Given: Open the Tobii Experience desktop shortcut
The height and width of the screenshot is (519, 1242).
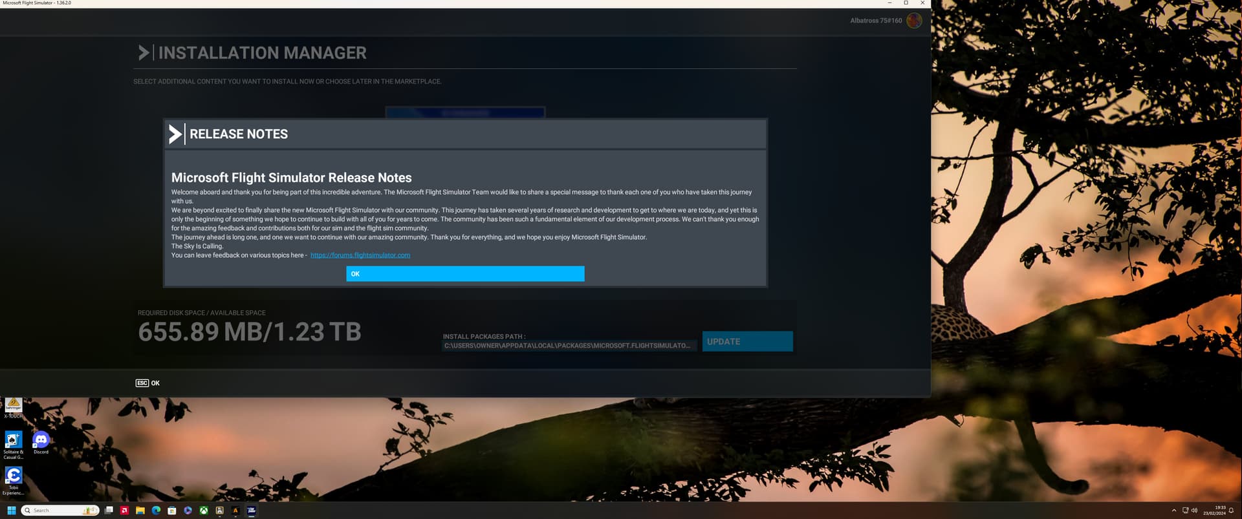Looking at the screenshot, I should (14, 481).
